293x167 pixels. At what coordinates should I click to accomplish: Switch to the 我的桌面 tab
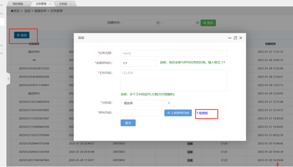point(18,4)
